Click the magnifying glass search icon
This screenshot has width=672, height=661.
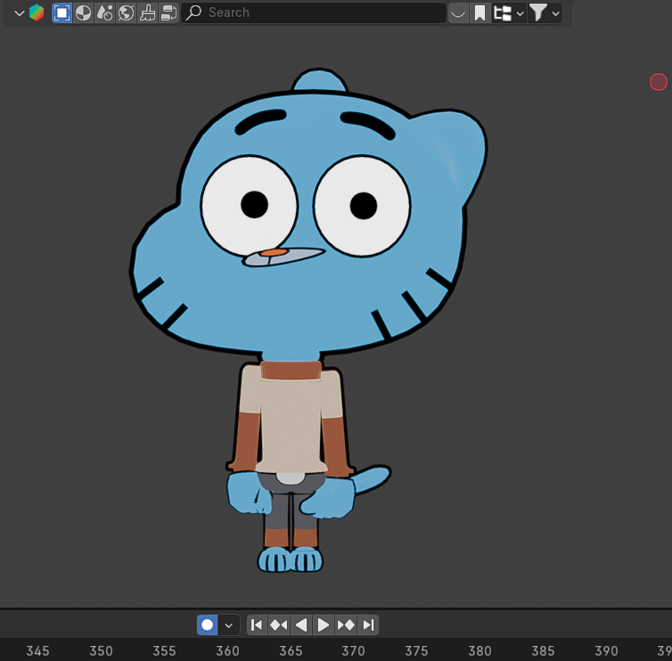[x=194, y=12]
